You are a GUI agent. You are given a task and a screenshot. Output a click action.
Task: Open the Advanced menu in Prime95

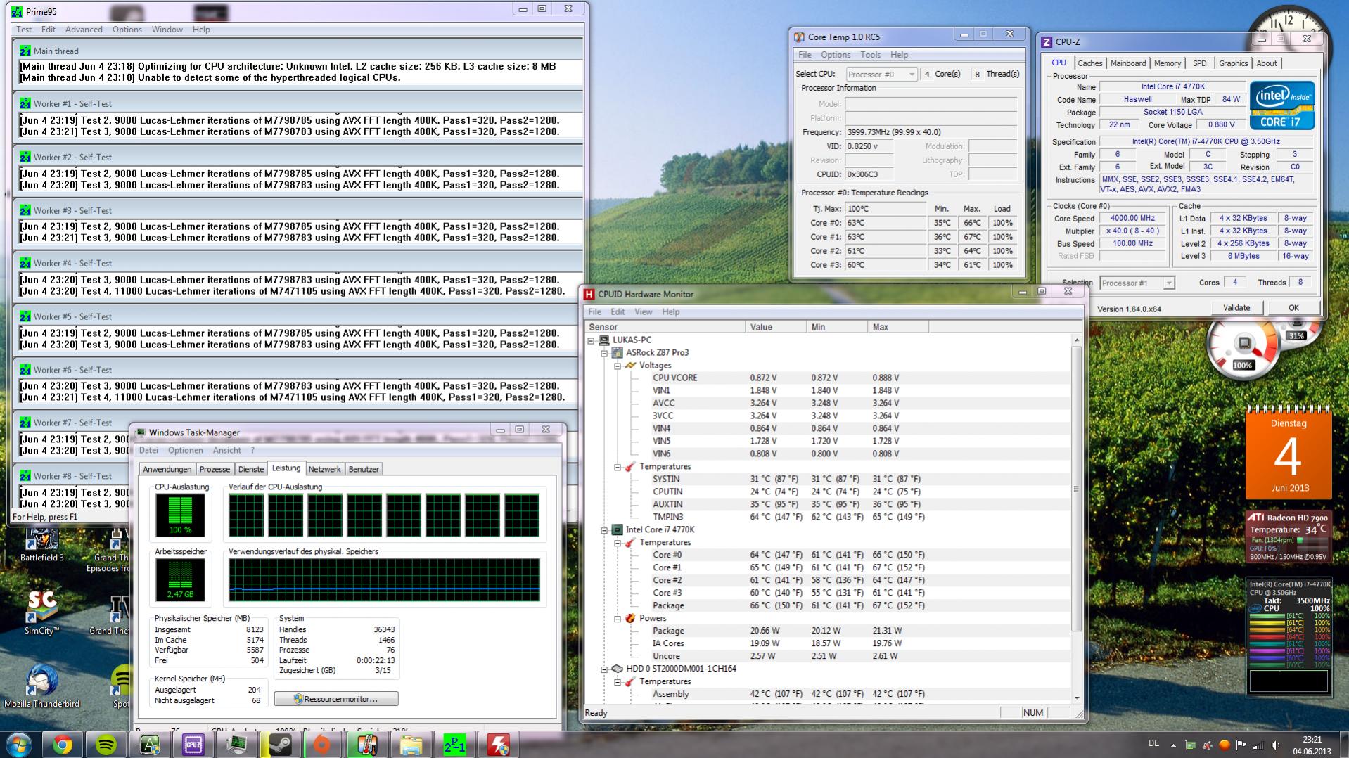click(84, 30)
